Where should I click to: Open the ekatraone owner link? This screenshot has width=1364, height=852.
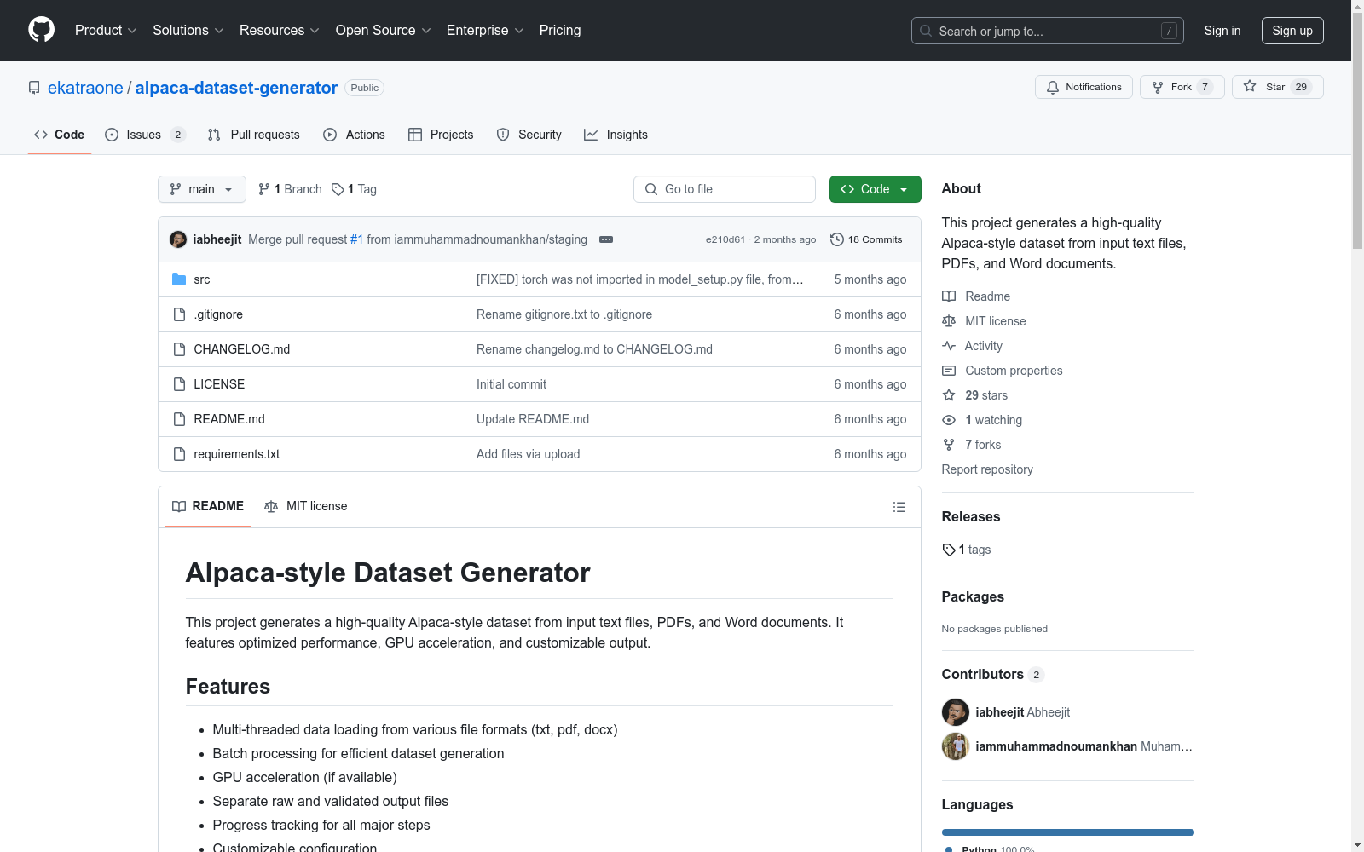pyautogui.click(x=85, y=88)
